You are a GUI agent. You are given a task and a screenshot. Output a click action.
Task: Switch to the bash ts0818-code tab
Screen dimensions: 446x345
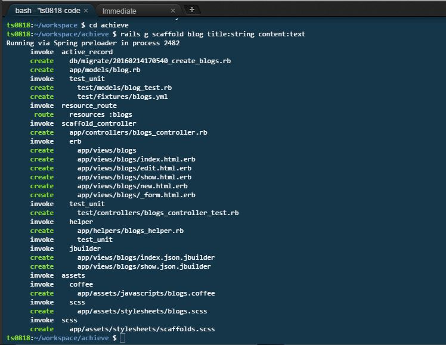[48, 11]
